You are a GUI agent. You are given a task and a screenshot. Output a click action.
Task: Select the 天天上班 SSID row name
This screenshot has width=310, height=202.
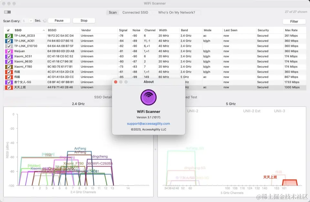20,87
